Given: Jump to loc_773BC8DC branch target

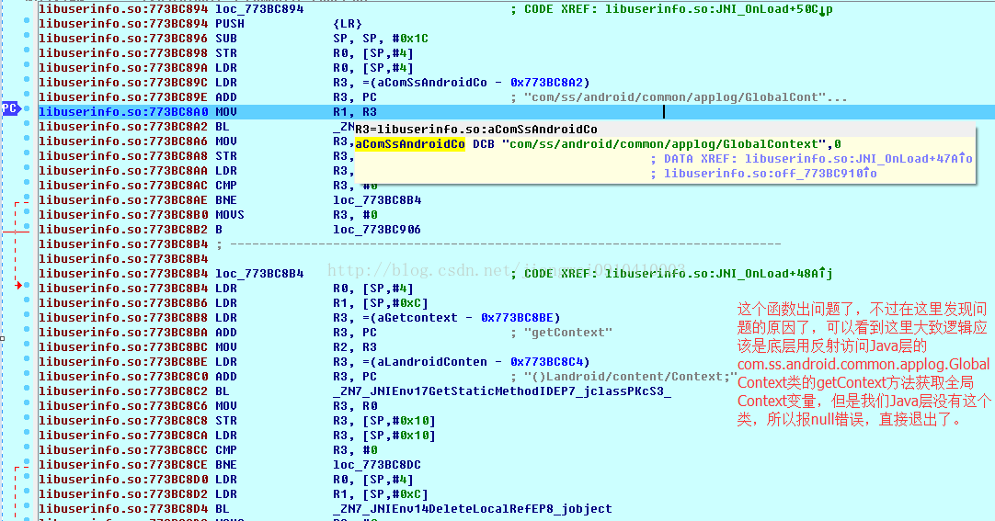Looking at the screenshot, I should click(377, 465).
